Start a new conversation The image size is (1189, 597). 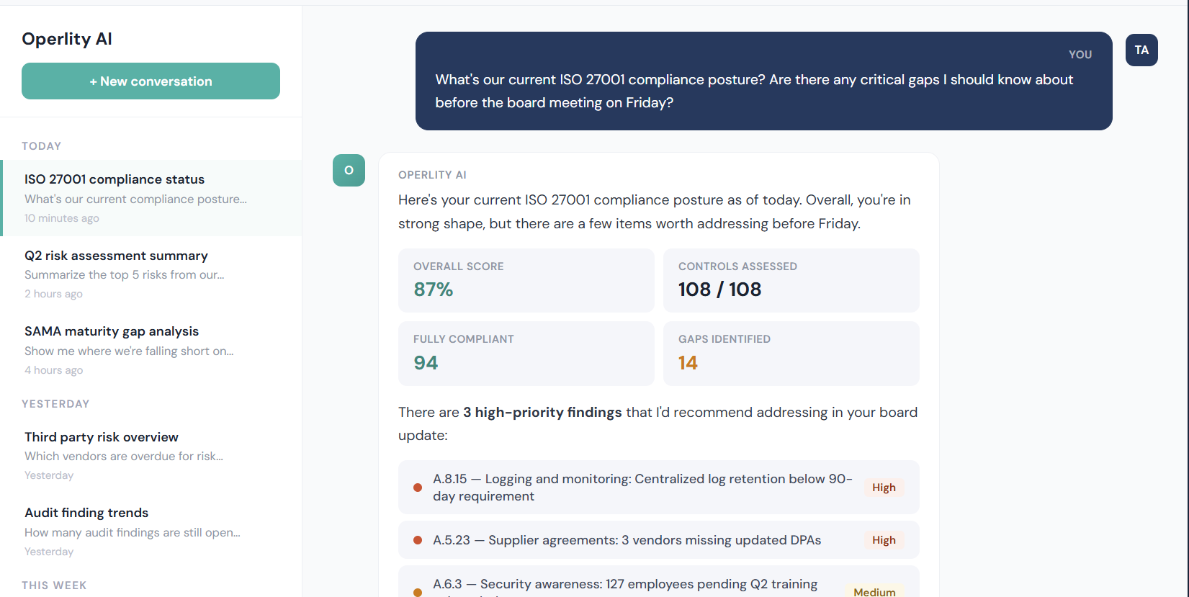coord(151,81)
